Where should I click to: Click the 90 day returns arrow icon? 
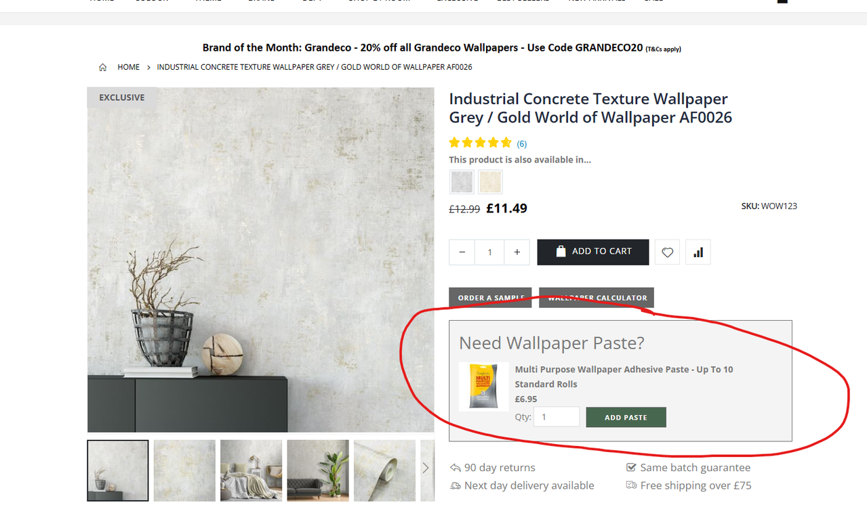click(456, 468)
